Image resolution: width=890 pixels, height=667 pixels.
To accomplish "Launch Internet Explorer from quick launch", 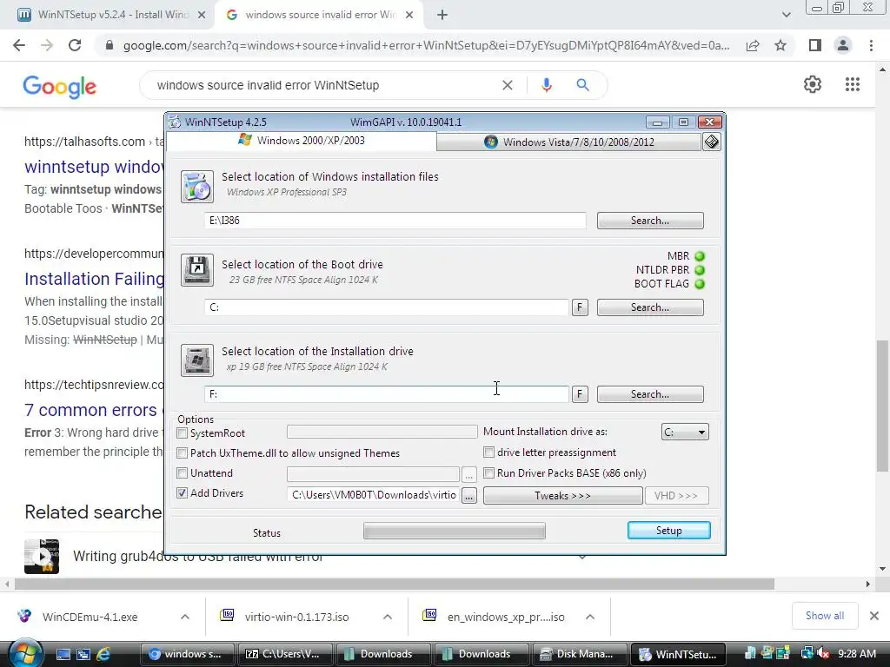I will (103, 654).
